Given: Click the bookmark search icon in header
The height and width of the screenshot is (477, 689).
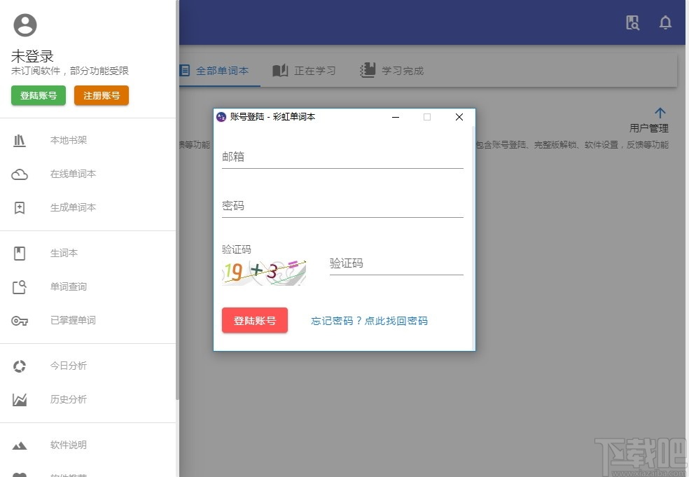Looking at the screenshot, I should click(x=632, y=22).
